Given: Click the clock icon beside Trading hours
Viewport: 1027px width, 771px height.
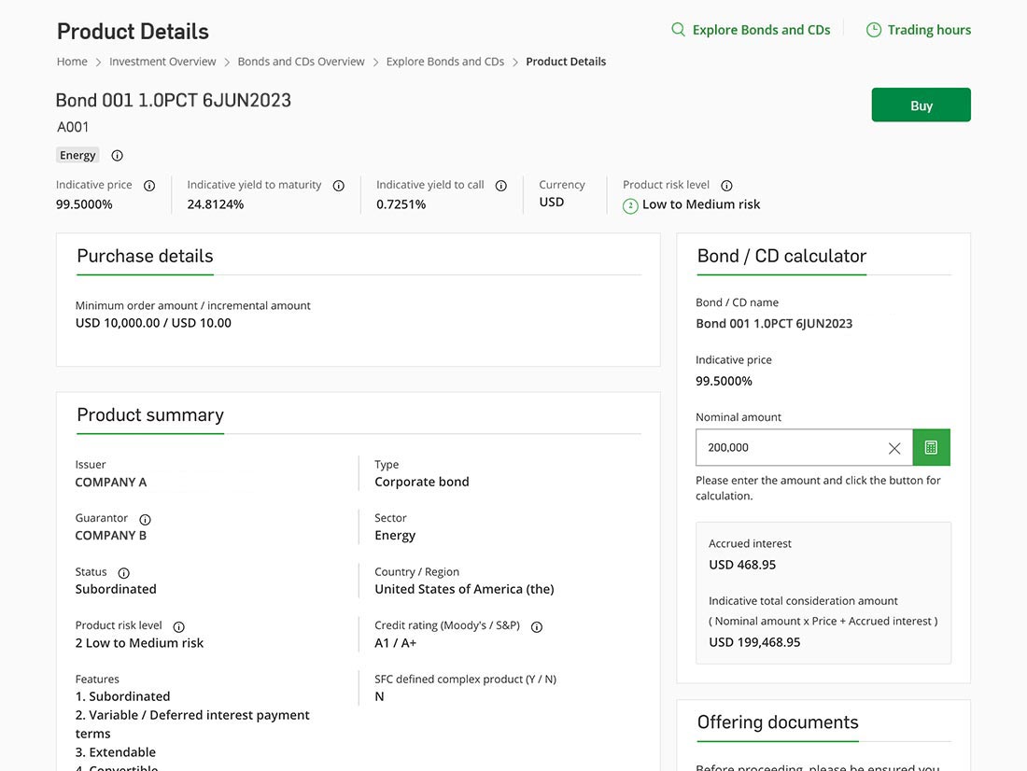Looking at the screenshot, I should (874, 30).
